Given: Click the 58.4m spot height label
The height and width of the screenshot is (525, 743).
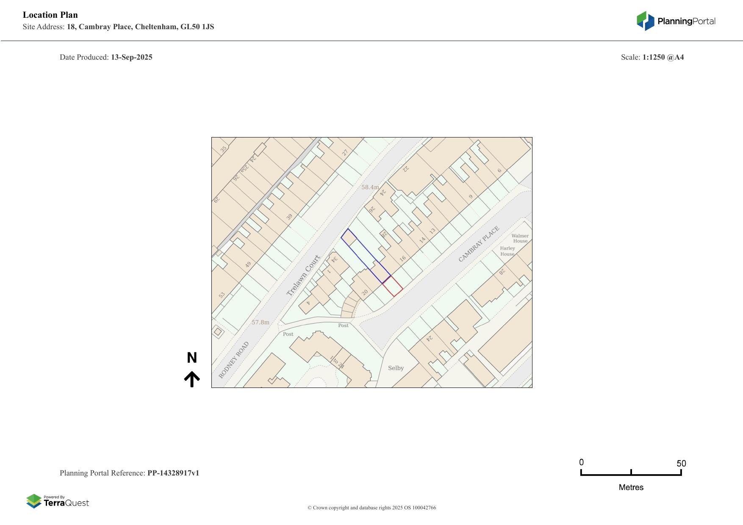Looking at the screenshot, I should pyautogui.click(x=370, y=187).
